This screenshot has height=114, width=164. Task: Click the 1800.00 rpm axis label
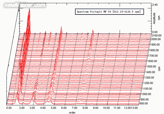[154, 50]
